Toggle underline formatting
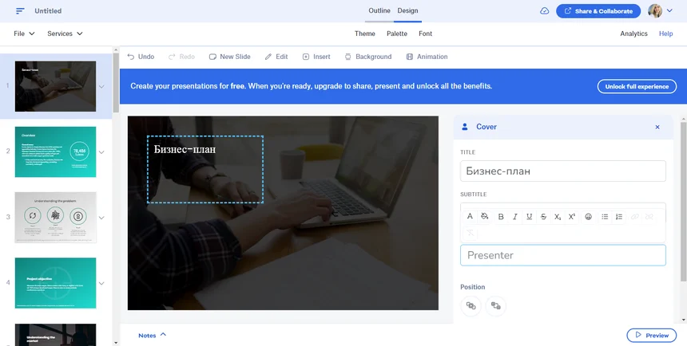This screenshot has height=346, width=687. click(529, 217)
